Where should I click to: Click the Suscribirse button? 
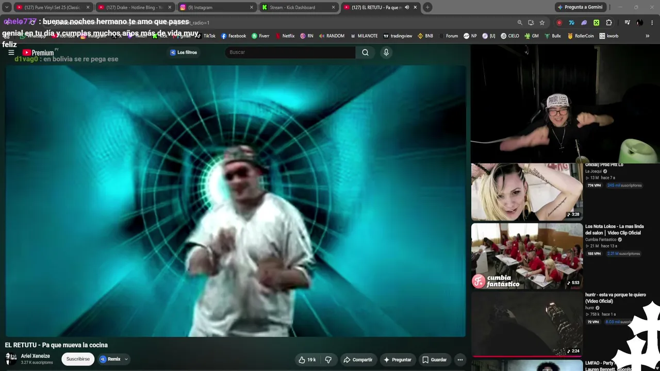coord(78,359)
